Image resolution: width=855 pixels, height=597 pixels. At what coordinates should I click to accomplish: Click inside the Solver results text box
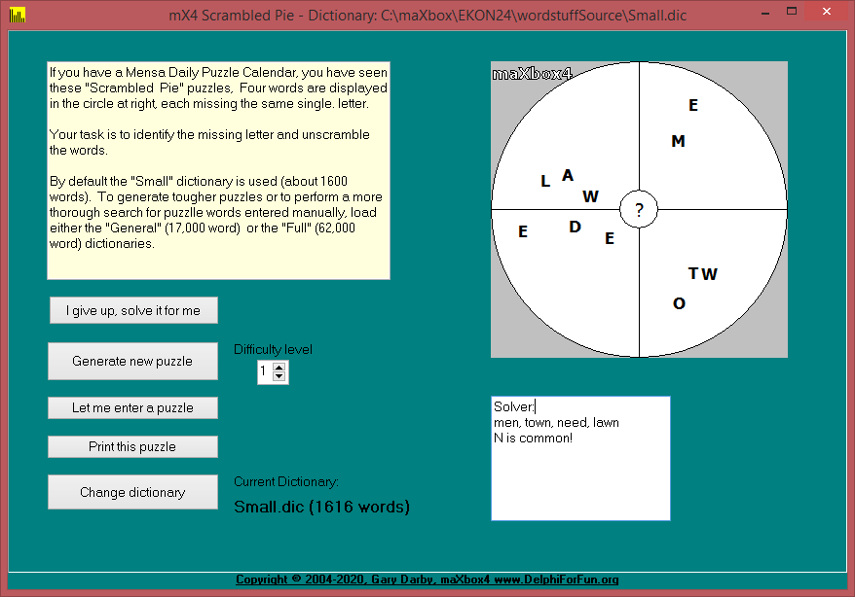(x=580, y=476)
